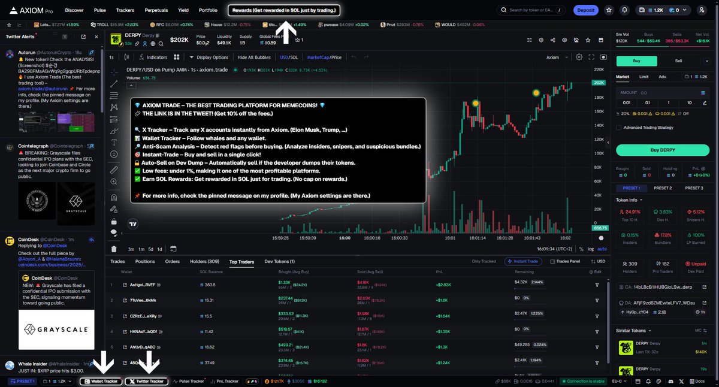This screenshot has width=719, height=387.
Task: Open the Portfolio page
Action: 208,10
